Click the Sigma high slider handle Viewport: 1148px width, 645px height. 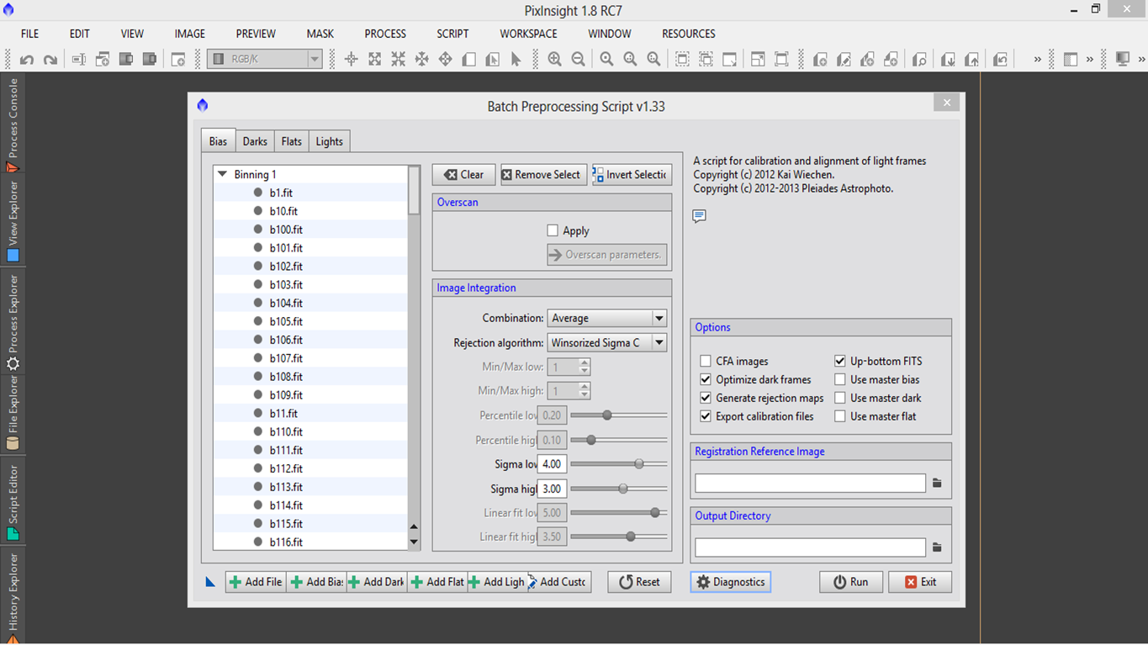623,488
